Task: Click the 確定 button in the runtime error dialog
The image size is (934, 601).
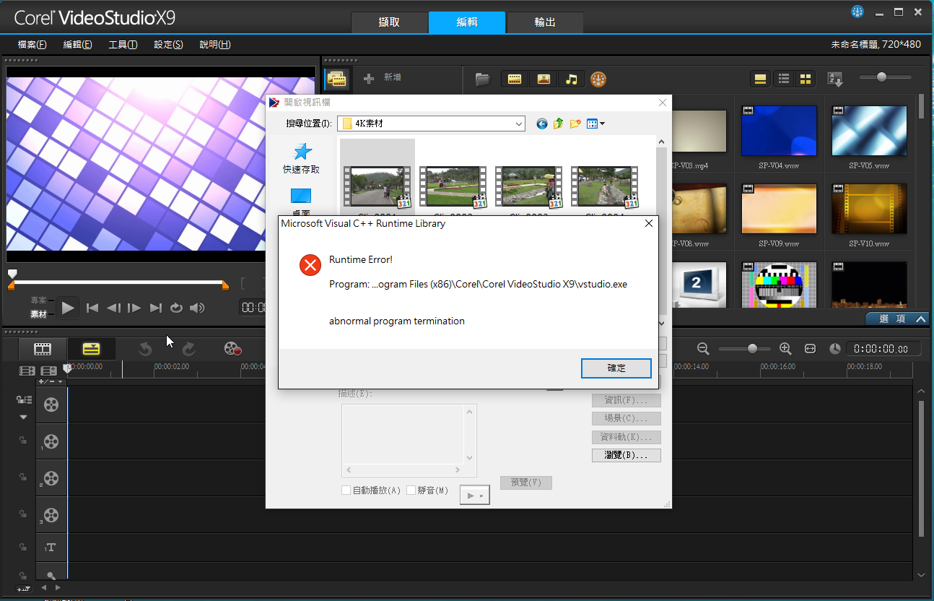Action: click(x=616, y=368)
